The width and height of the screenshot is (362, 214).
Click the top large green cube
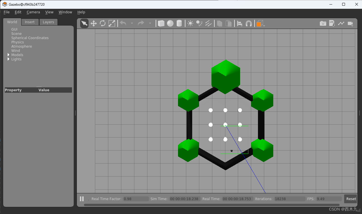coord(226,77)
